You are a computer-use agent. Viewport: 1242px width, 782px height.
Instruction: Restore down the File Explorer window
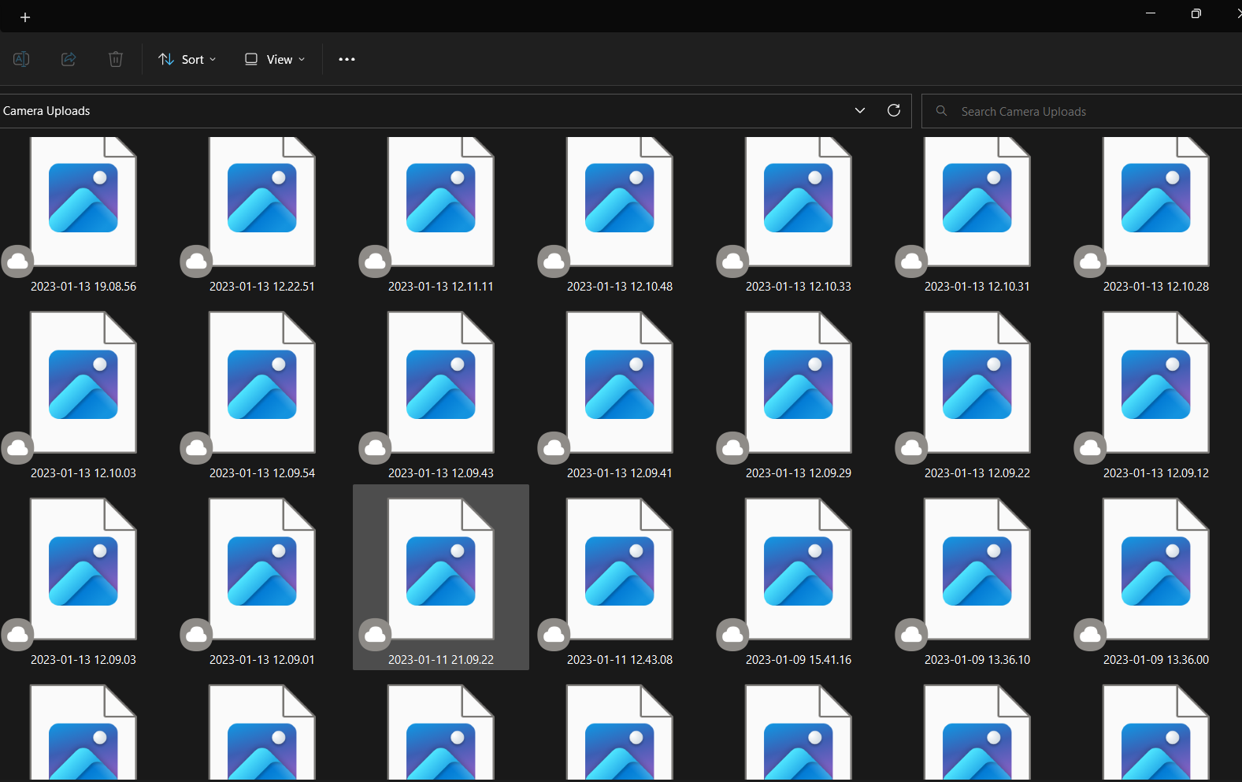click(x=1196, y=13)
